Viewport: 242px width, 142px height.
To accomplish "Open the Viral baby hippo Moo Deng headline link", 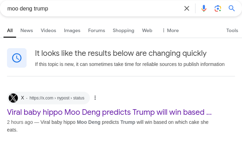I will tap(109, 112).
